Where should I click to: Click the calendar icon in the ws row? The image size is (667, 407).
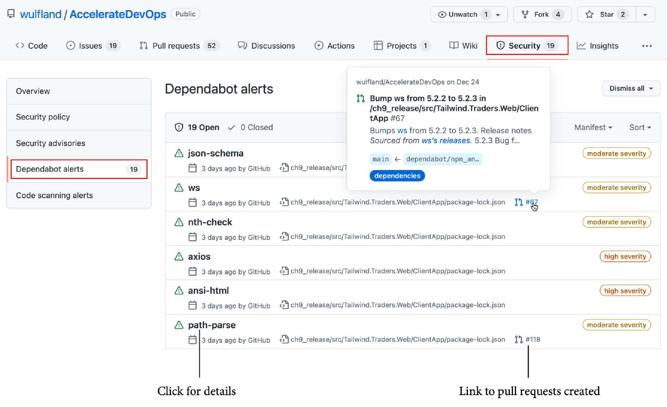coord(193,202)
